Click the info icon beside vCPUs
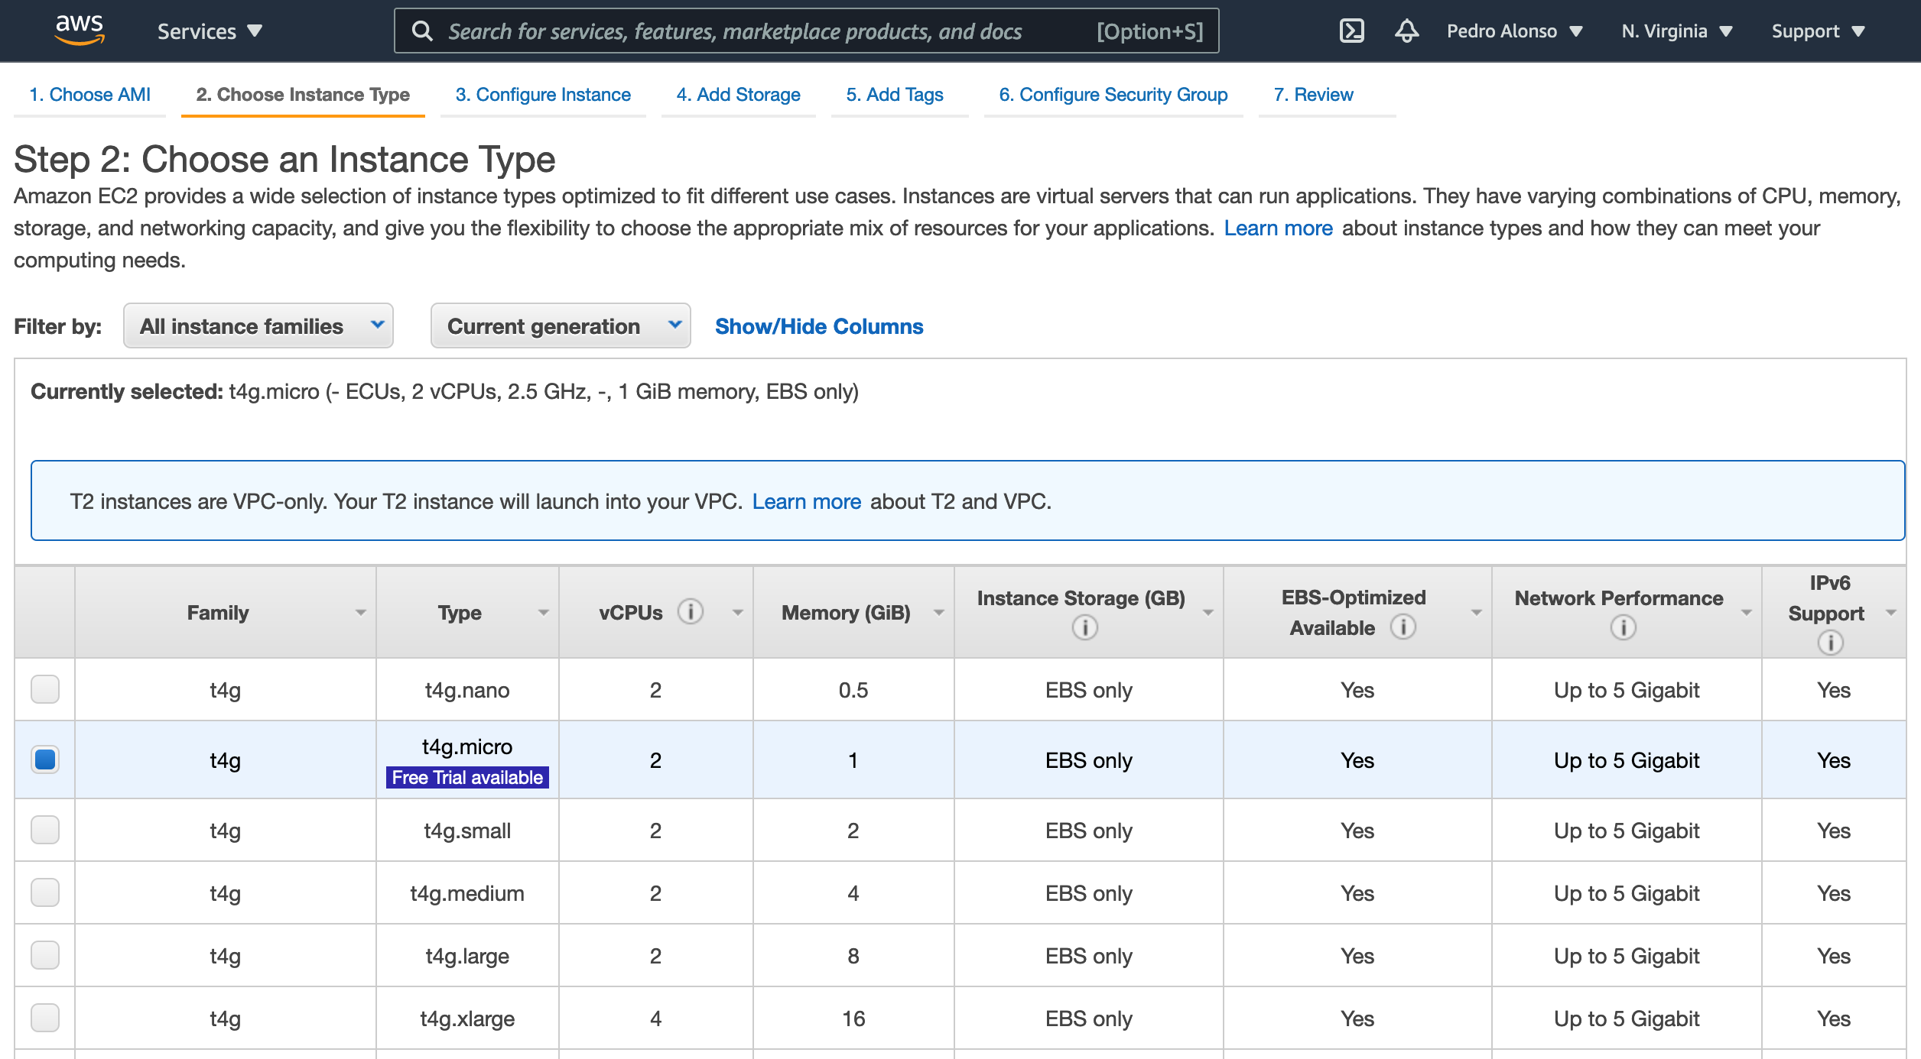1921x1059 pixels. click(x=690, y=611)
